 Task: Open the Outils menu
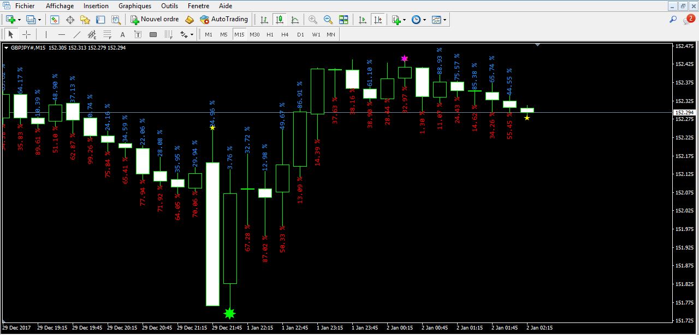point(169,6)
